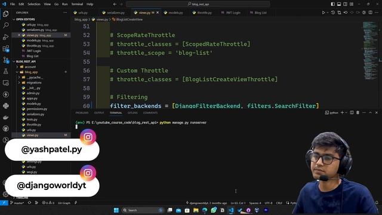Open the File menu

pos(13,4)
